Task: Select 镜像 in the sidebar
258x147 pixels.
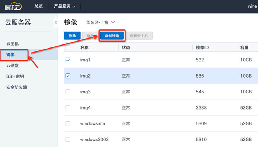Action: click(11, 55)
